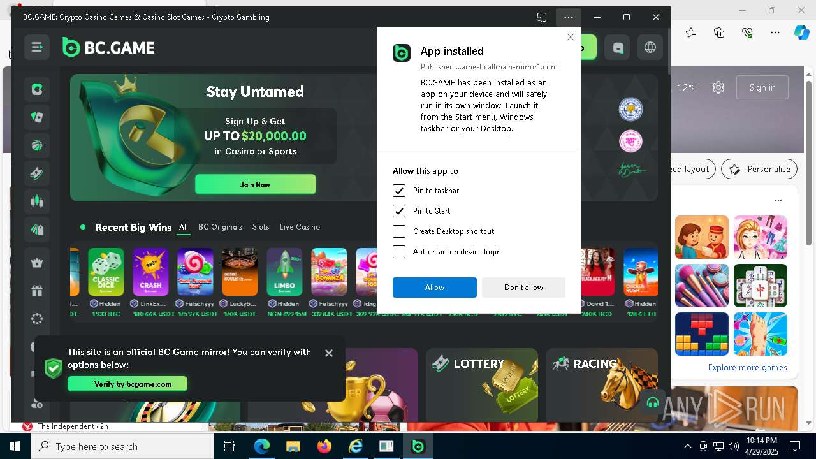Open the BC.GAME logo home link
Viewport: 816px width, 459px height.
108,48
